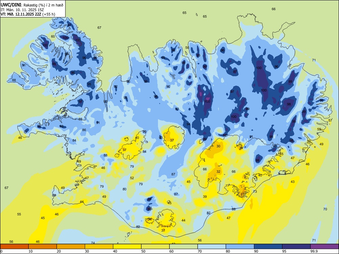339x254 pixels.
Task: Click the map humidity value '73'
Action: tap(255, 191)
